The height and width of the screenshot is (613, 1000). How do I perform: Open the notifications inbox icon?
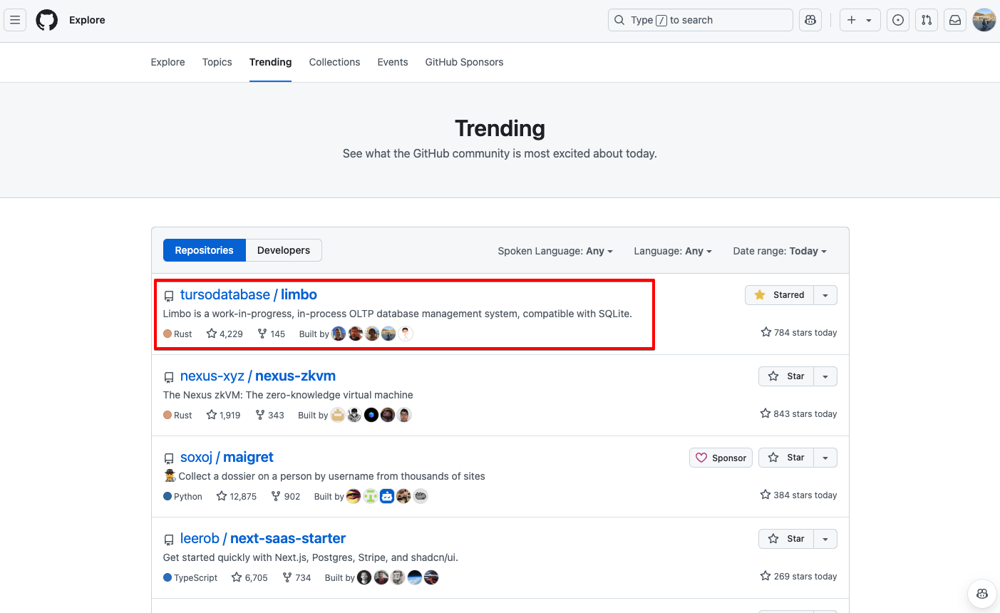click(x=955, y=20)
